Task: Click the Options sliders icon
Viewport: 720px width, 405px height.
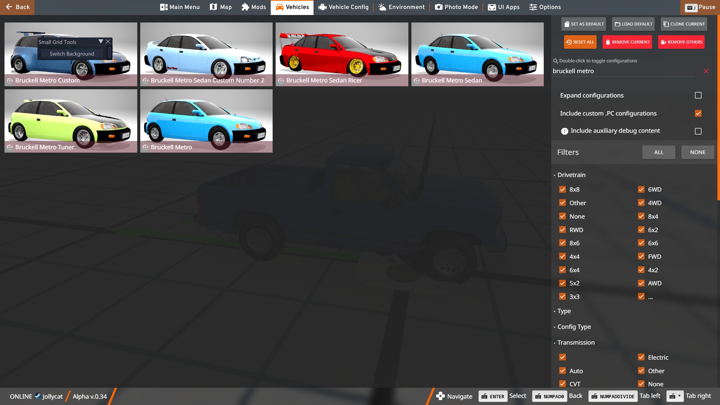Action: [x=533, y=7]
